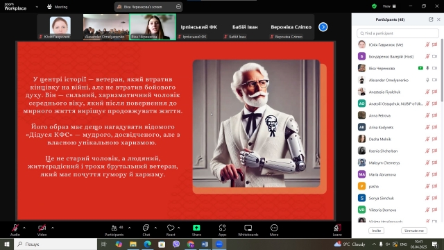Open Microsoft Store from taskbar

pyautogui.click(x=162, y=244)
